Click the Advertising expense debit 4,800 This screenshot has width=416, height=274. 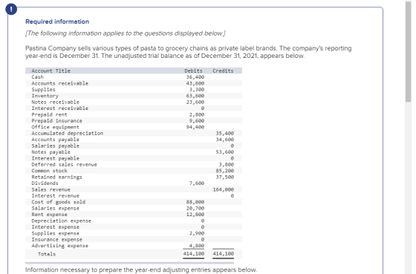pos(197,246)
